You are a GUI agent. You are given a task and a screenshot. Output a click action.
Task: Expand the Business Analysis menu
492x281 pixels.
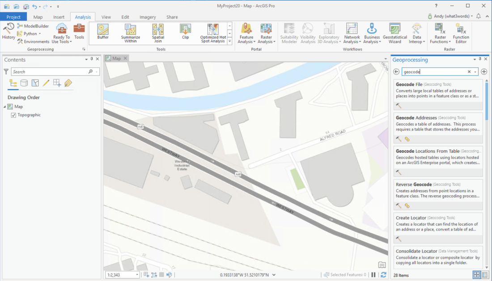(x=372, y=33)
